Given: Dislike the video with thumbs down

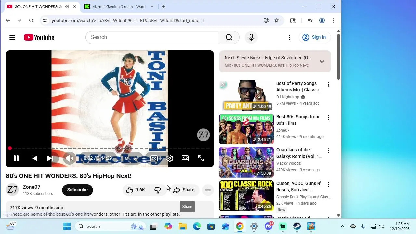Looking at the screenshot, I should pos(158,190).
